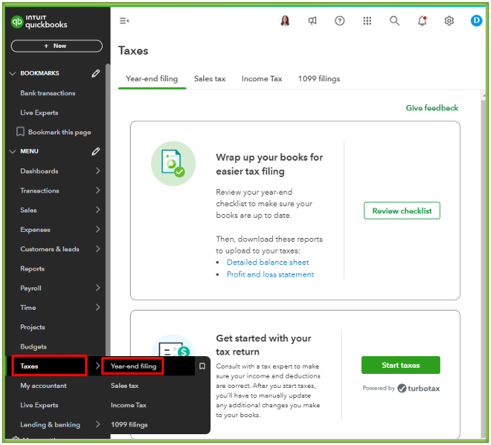The height and width of the screenshot is (445, 491).
Task: Open Detailed balance sheet link
Action: (x=268, y=262)
